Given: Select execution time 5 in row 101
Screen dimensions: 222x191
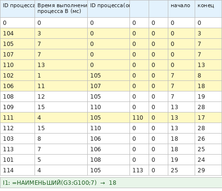Looking at the screenshot, I should pyautogui.click(x=61, y=160).
